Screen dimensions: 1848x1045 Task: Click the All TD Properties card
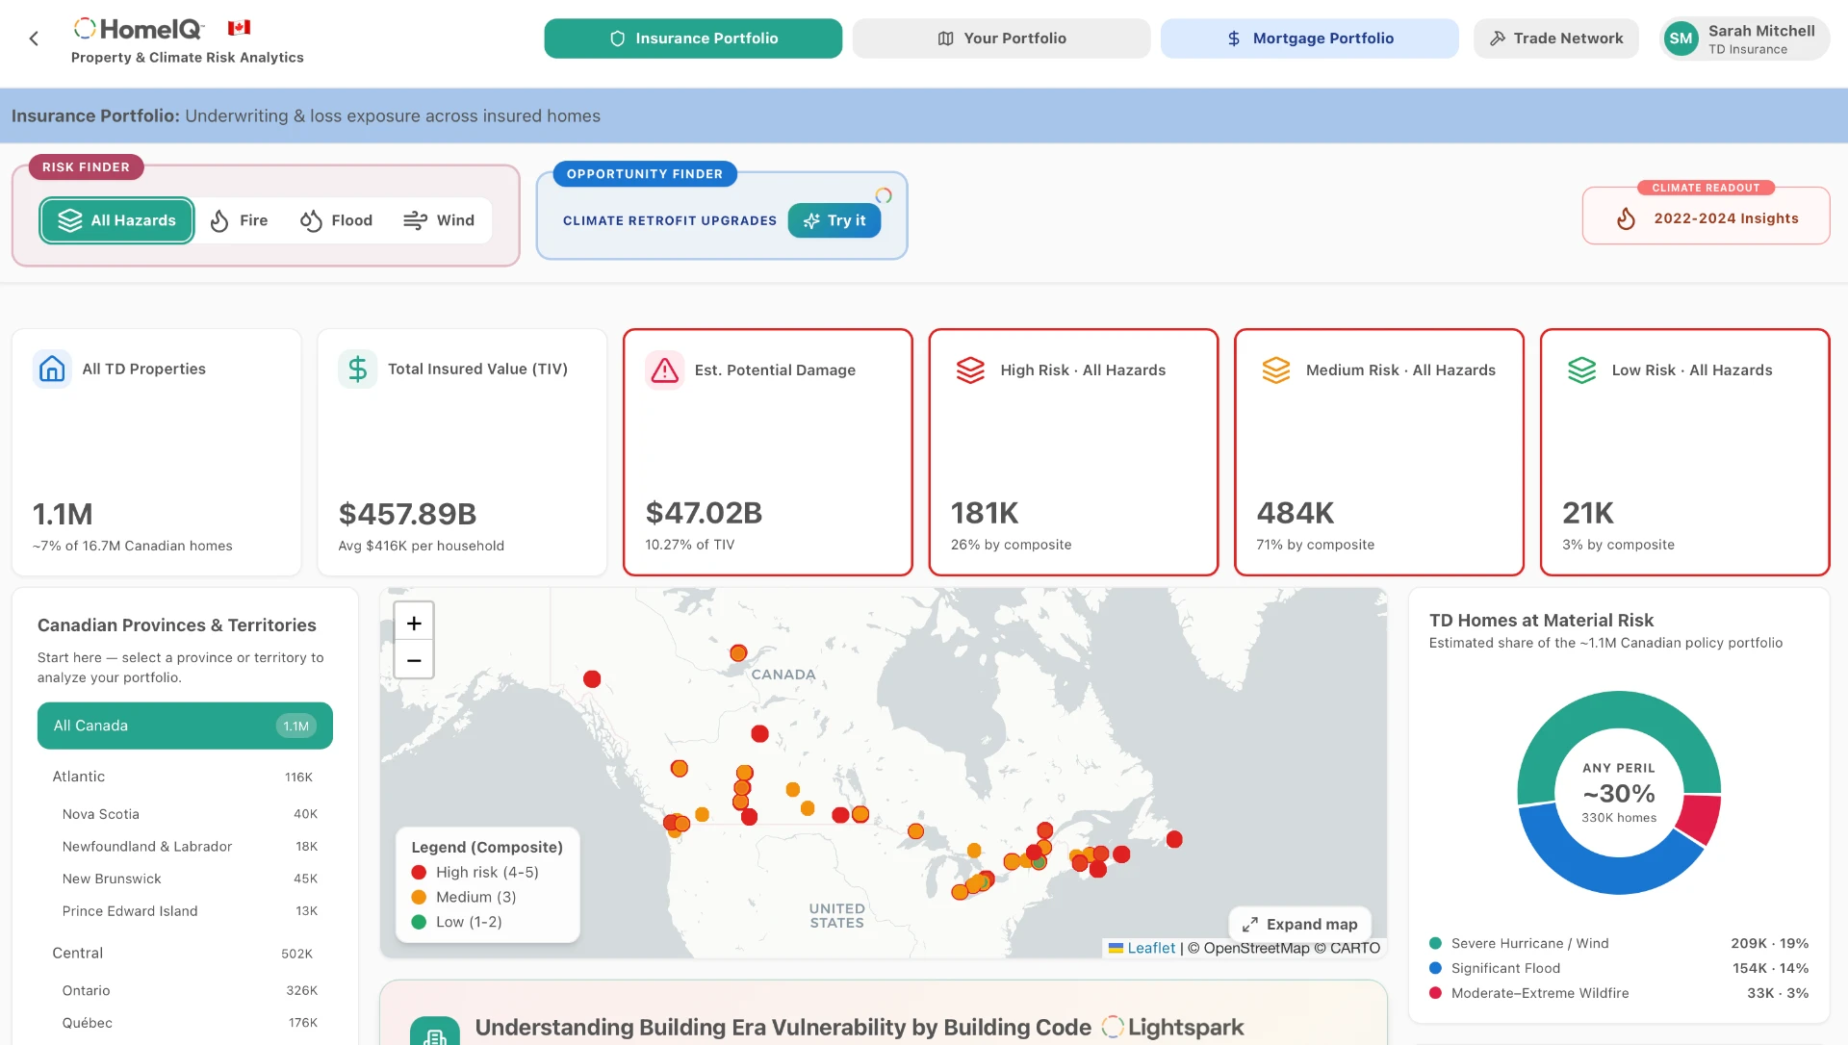point(157,452)
